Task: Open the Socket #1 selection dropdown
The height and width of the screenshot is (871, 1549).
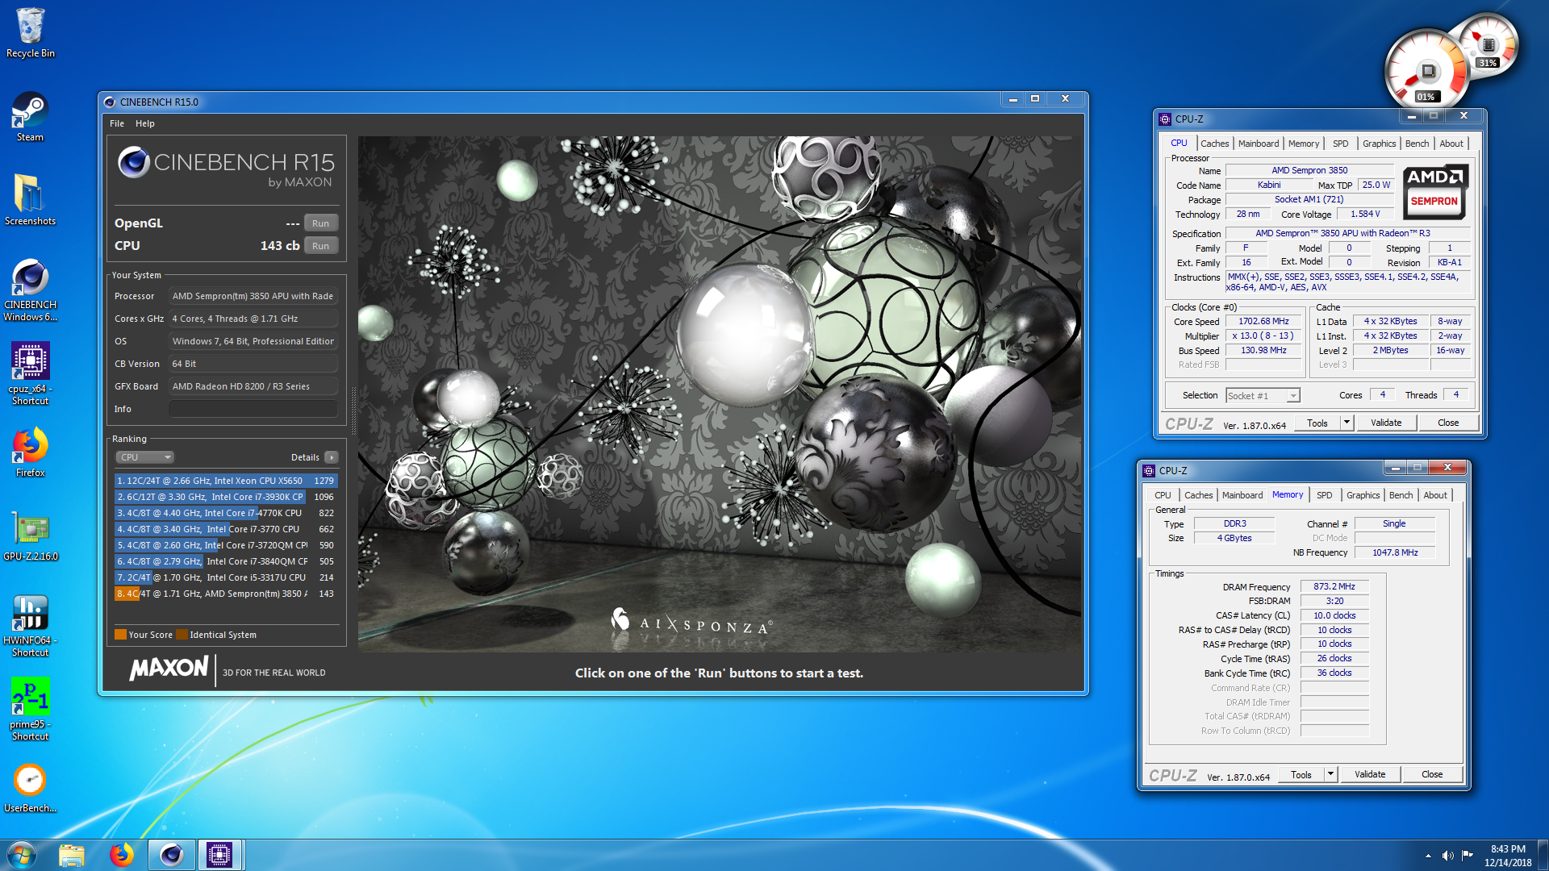Action: click(1263, 396)
